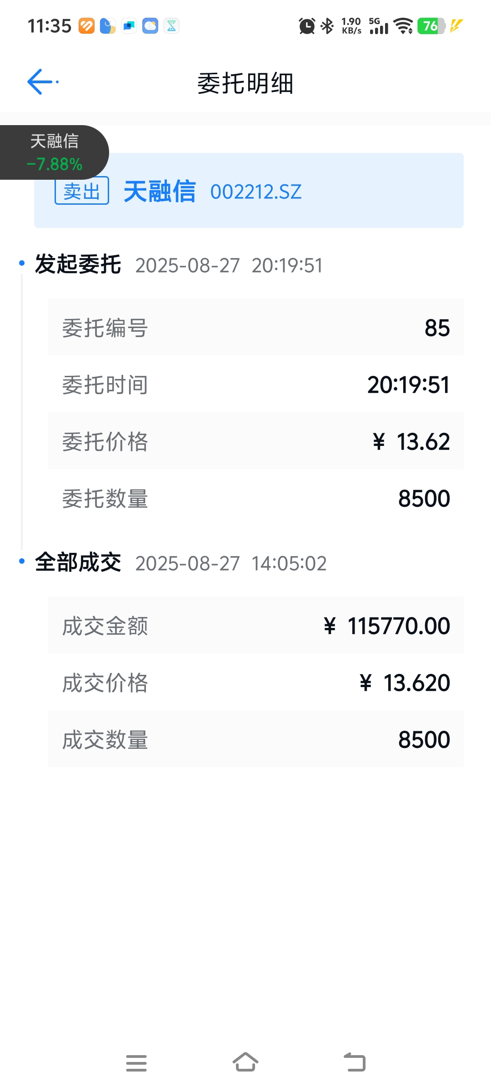Tap the 发起委托 timeline heading

pos(78,264)
